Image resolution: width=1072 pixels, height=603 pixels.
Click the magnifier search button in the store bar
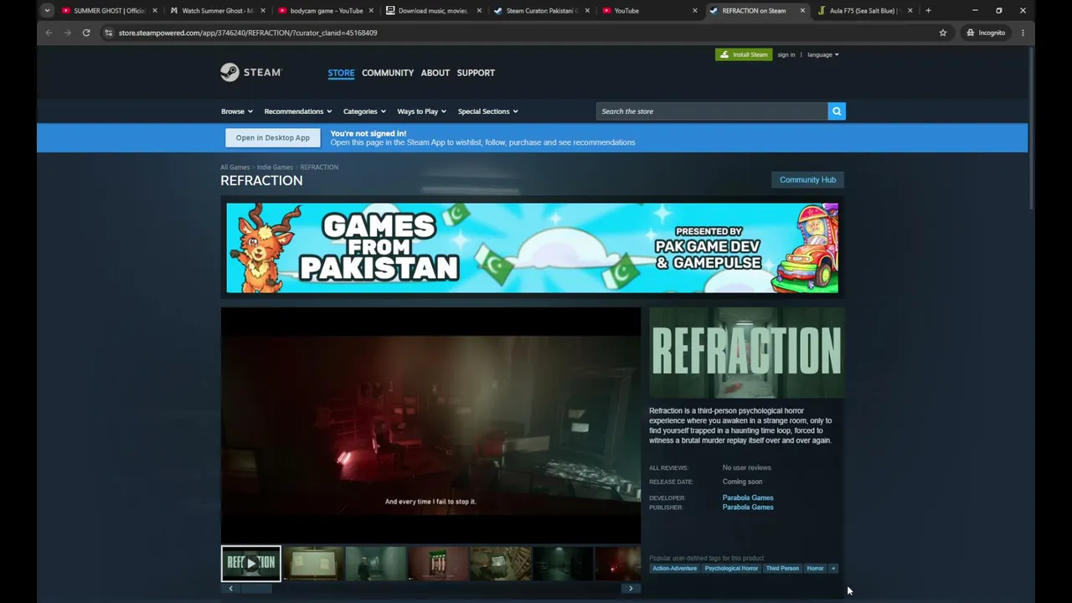click(837, 111)
